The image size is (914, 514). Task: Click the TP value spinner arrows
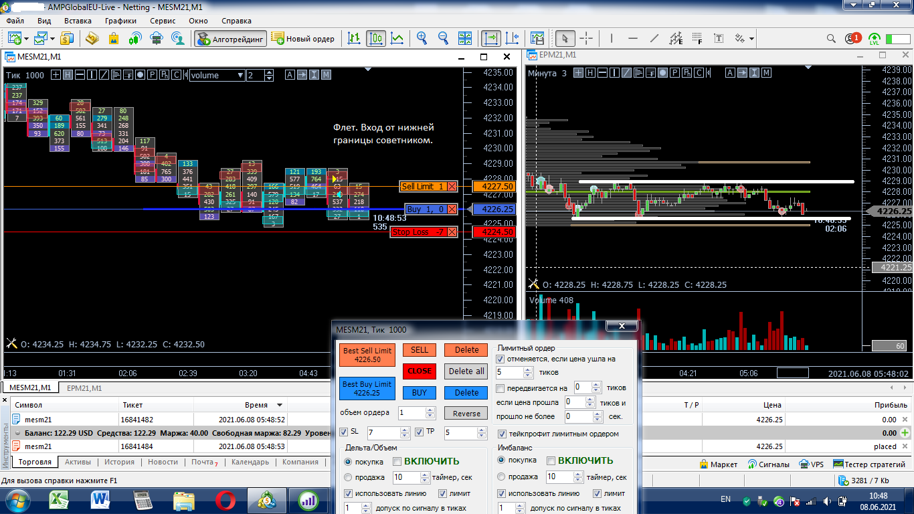click(x=482, y=433)
